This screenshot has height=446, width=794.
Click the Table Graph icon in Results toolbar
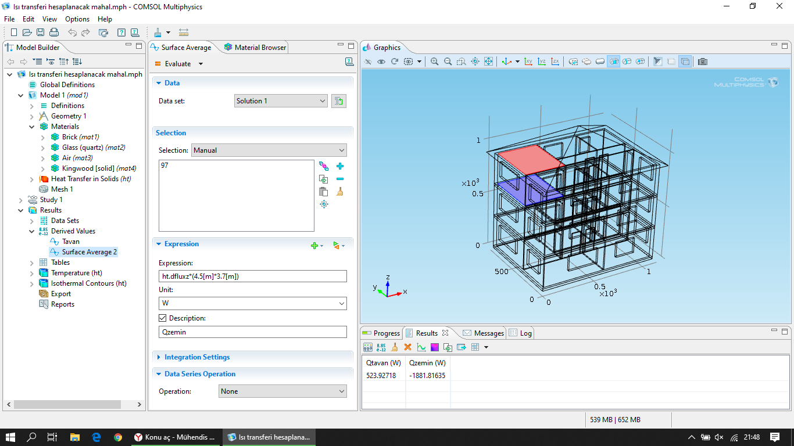[x=421, y=347]
